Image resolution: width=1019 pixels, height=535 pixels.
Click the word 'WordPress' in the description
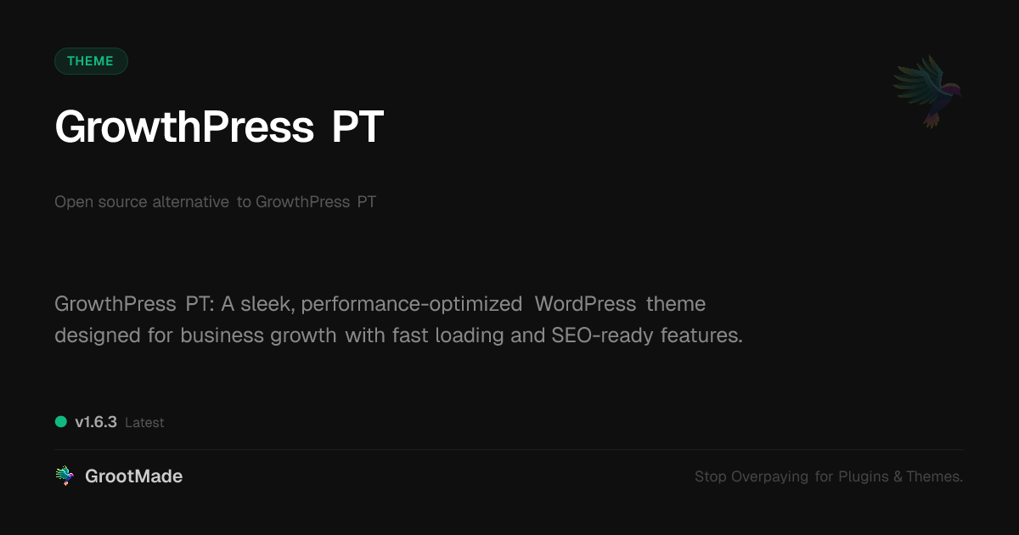pos(585,304)
